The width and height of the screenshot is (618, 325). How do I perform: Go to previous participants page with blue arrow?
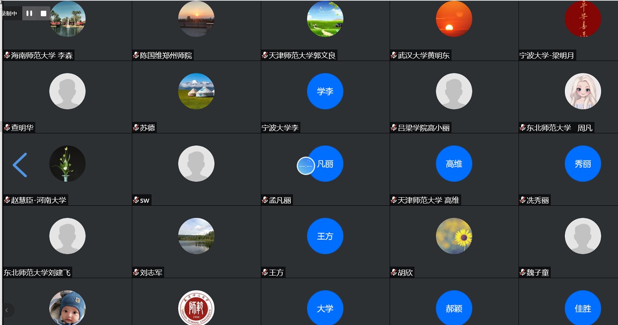20,165
